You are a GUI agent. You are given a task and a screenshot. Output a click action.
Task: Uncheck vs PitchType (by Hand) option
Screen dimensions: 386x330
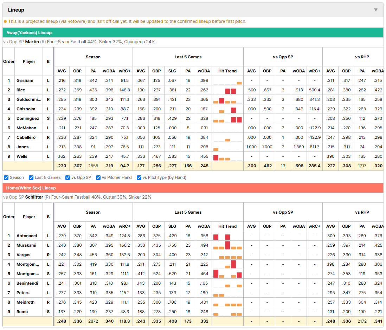pos(139,178)
